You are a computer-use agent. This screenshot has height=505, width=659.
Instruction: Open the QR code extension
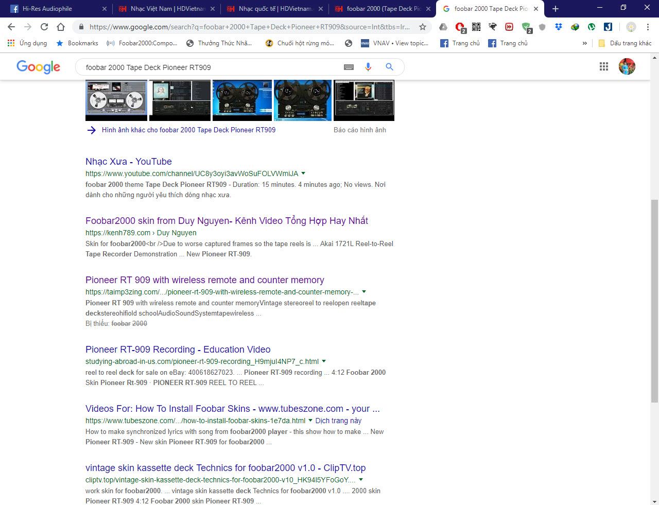pyautogui.click(x=476, y=27)
